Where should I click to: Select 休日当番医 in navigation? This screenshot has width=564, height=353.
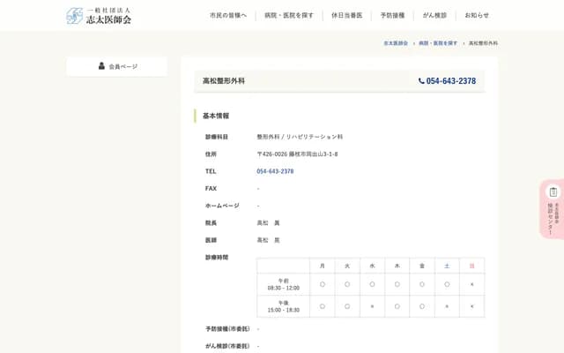[346, 16]
